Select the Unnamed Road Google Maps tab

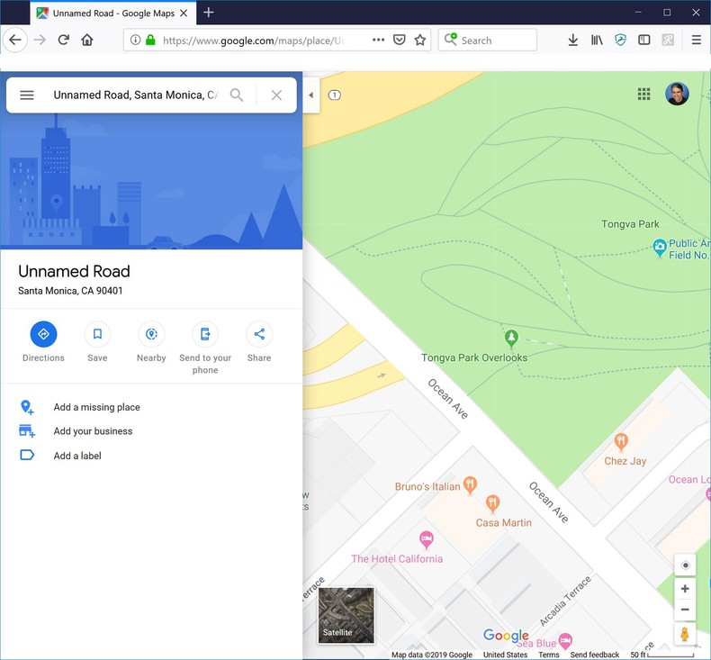click(113, 13)
